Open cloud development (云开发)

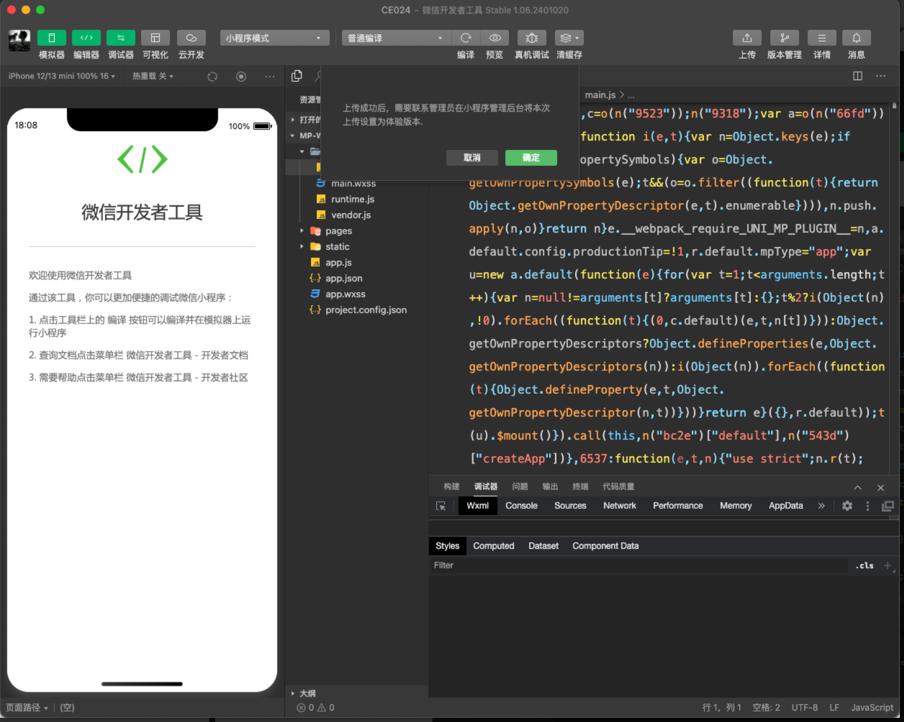pyautogui.click(x=191, y=38)
